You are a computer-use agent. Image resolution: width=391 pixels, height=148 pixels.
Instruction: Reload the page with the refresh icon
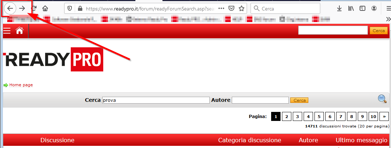34,8
